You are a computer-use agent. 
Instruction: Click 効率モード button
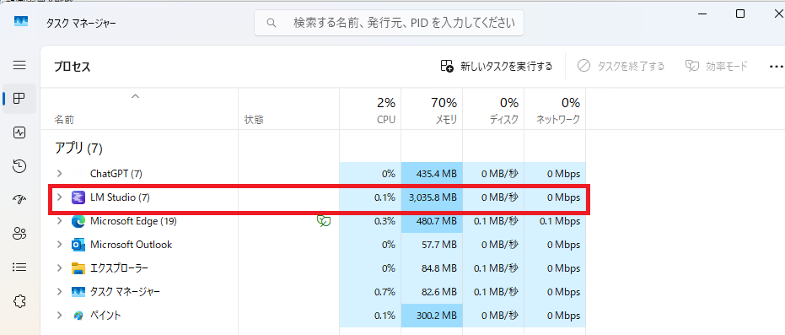(x=717, y=66)
